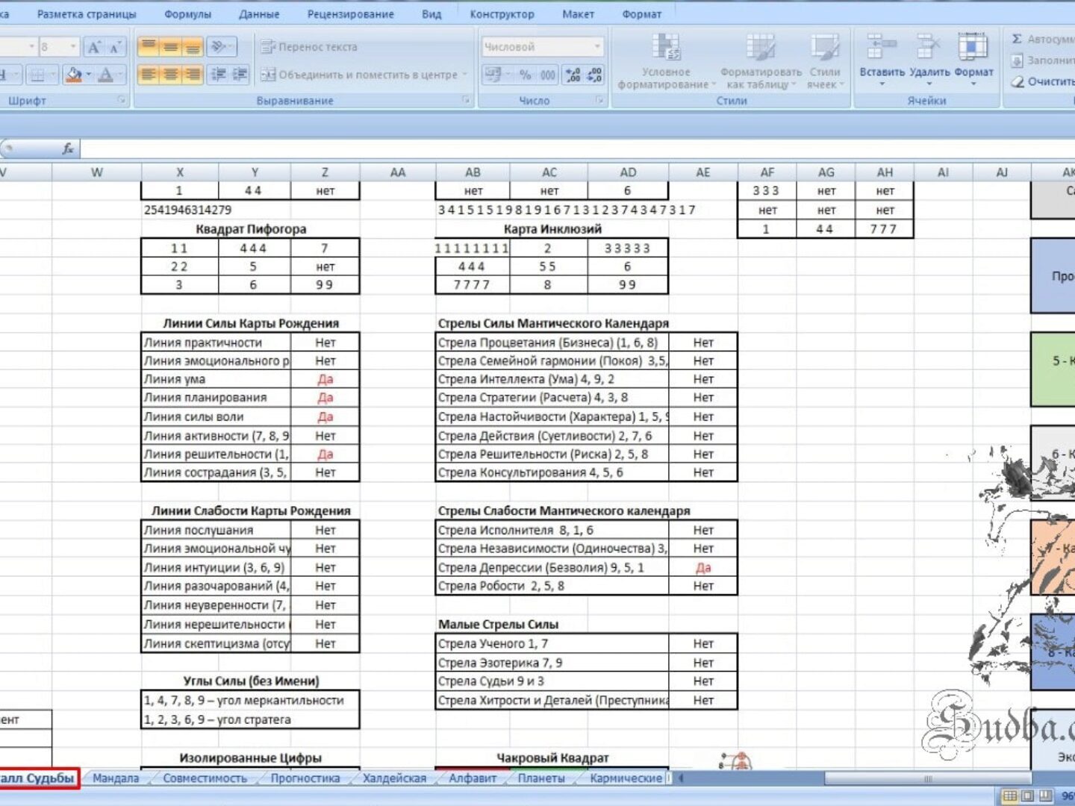The height and width of the screenshot is (806, 1075).
Task: Toggle top vertical alignment button
Action: [x=149, y=47]
